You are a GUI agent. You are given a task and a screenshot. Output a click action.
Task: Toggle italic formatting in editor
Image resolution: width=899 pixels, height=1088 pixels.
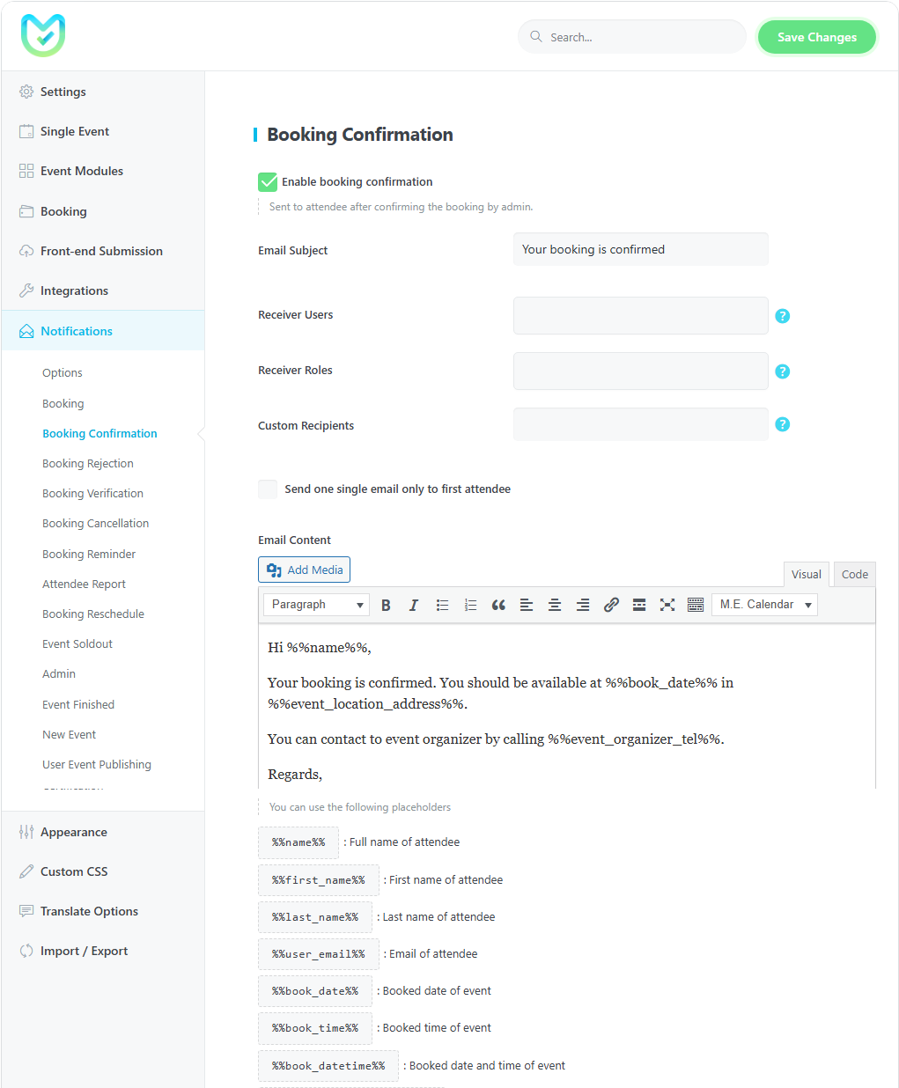click(414, 605)
